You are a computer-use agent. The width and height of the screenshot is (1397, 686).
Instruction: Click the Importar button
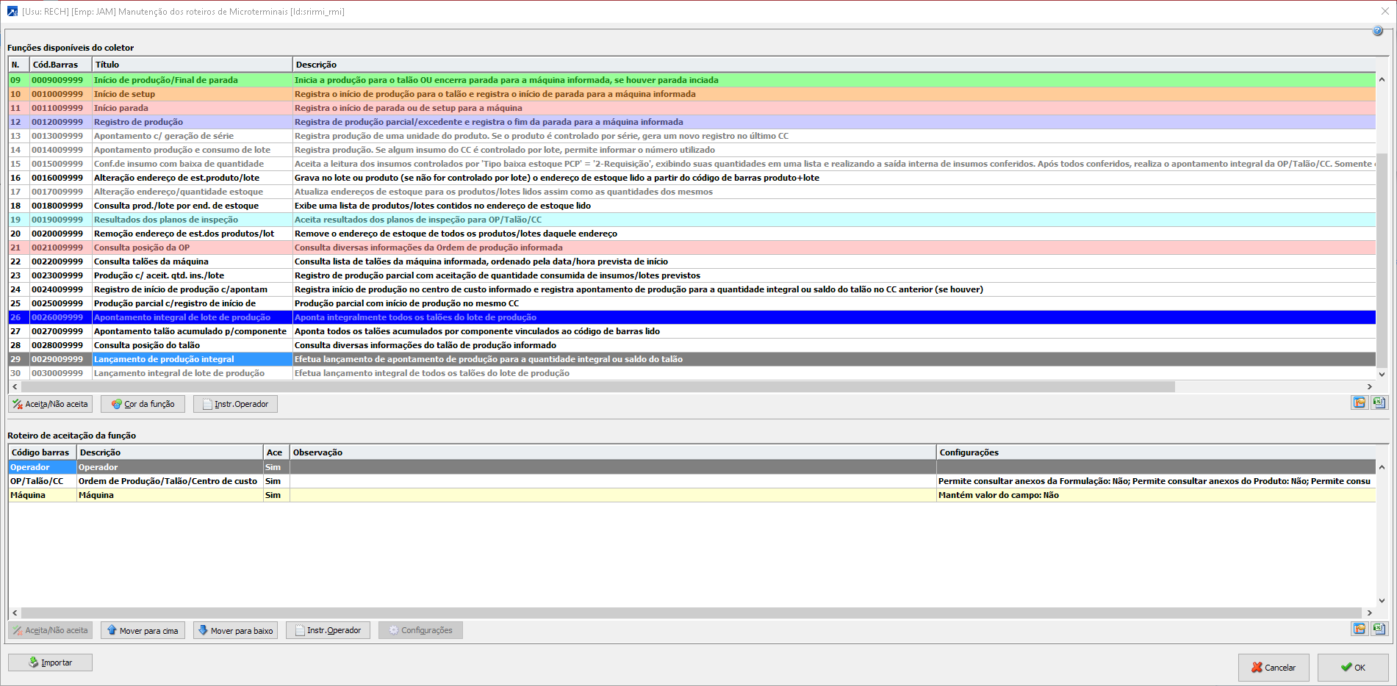tap(51, 662)
